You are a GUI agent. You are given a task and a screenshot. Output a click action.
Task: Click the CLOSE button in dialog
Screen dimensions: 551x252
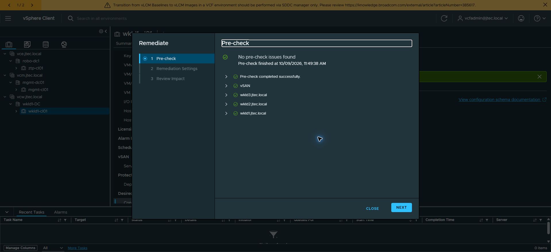(372, 209)
